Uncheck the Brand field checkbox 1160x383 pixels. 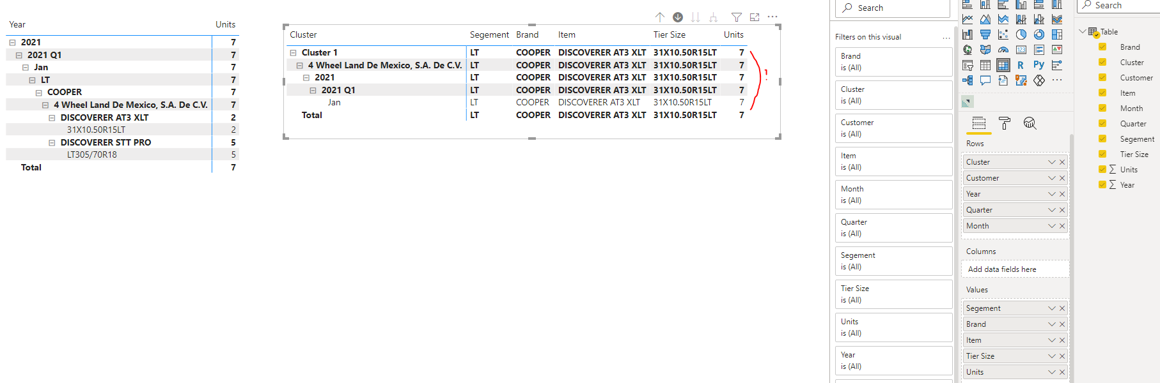point(1102,47)
